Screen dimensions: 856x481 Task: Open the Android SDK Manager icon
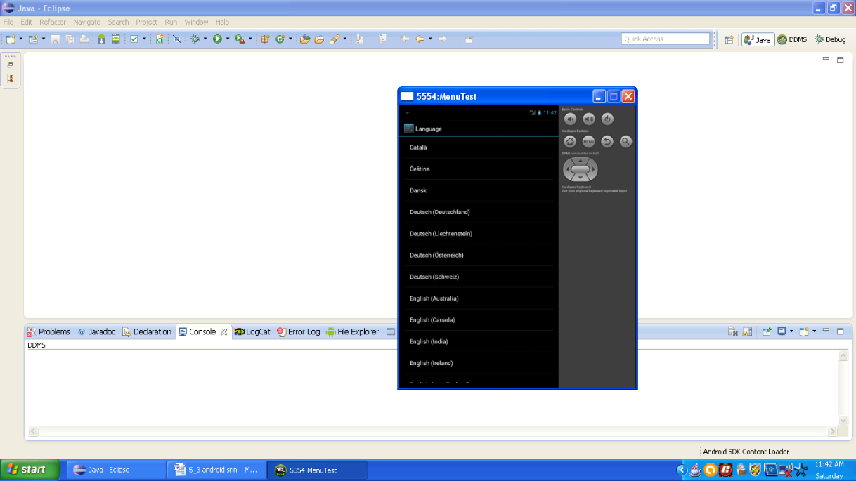click(101, 39)
